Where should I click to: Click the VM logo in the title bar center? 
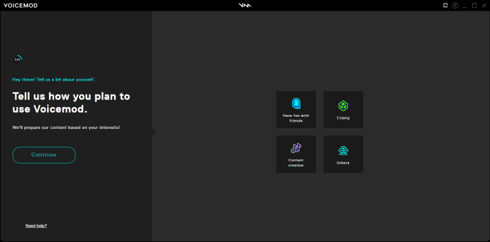(245, 5)
